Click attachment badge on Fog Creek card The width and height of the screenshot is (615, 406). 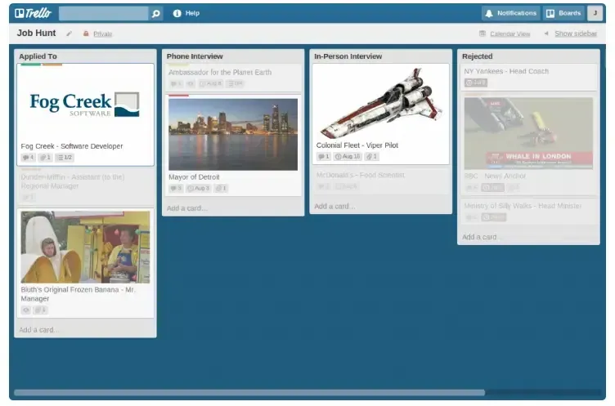46,158
